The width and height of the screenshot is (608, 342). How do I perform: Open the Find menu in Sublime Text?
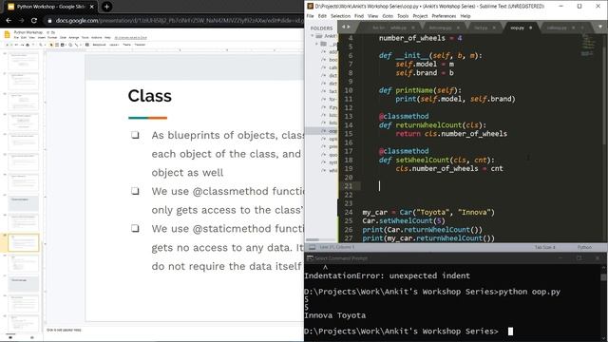tap(359, 16)
